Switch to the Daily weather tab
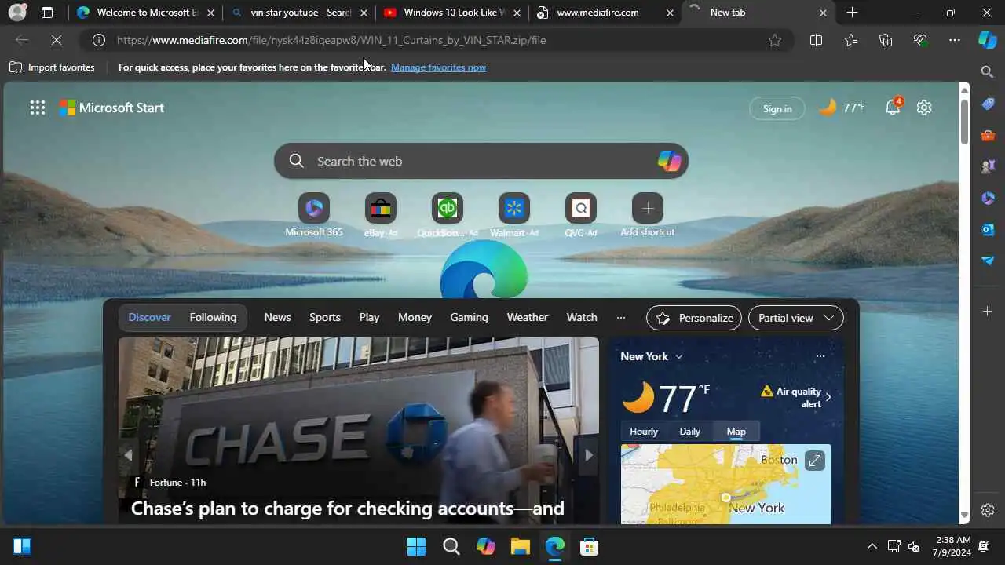 point(689,432)
